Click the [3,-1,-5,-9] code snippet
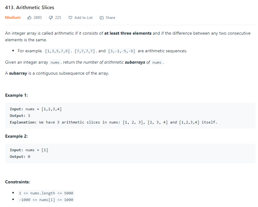 [x=122, y=51]
